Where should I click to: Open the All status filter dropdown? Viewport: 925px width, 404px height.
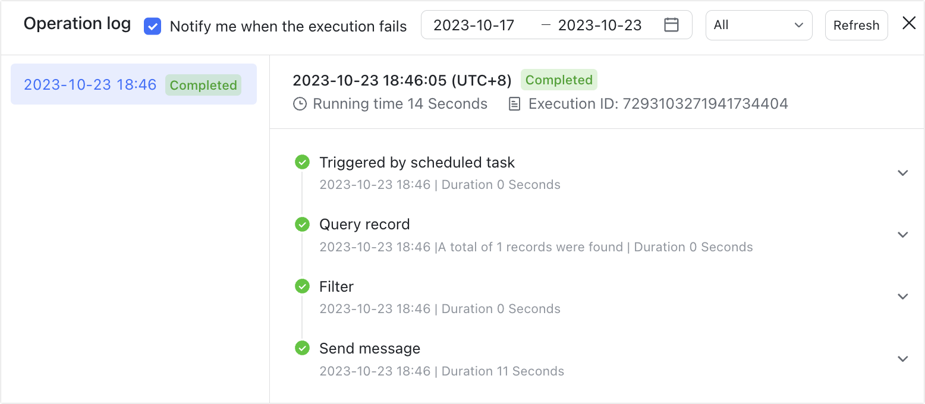click(759, 25)
